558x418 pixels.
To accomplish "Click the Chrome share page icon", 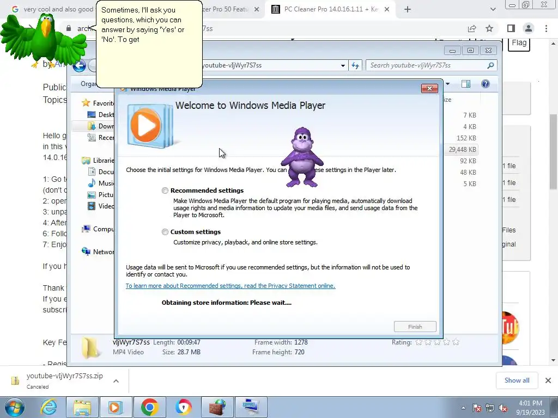I will [472, 28].
